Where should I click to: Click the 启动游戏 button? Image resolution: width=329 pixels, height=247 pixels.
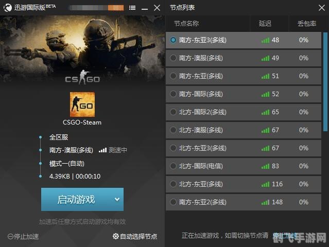pyautogui.click(x=82, y=200)
